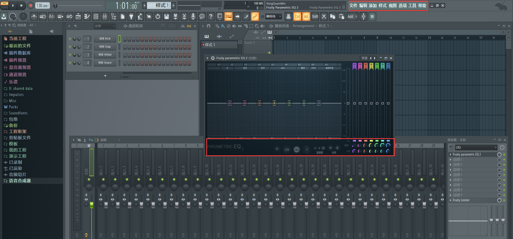Click the 808 Snare channel button
Screen dimensions: 513x239
(x=105, y=63)
